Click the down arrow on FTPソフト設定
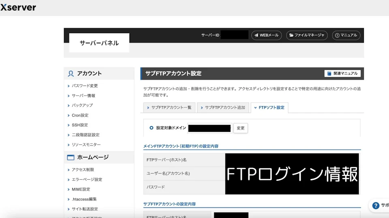389x218 pixels. (255, 108)
